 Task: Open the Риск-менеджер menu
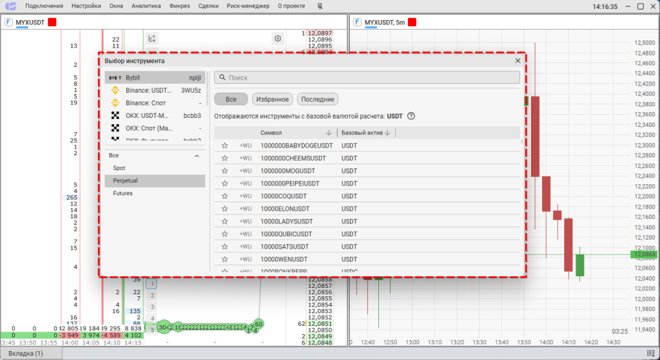point(248,6)
